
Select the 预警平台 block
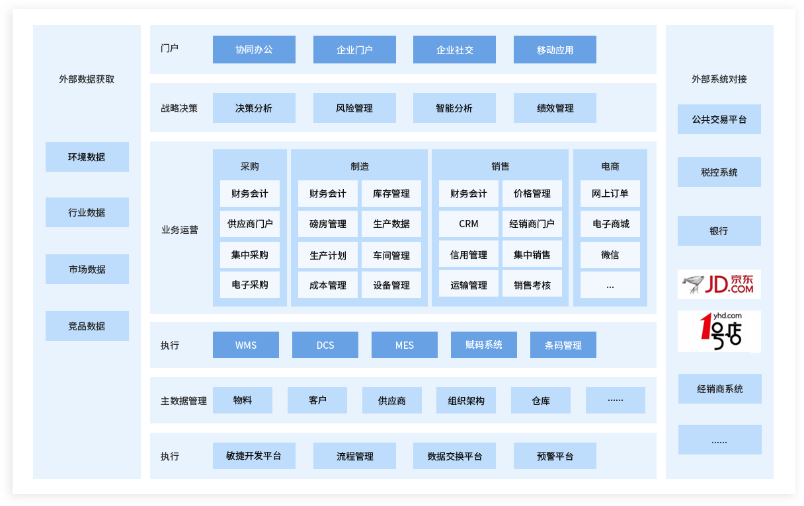tap(555, 455)
